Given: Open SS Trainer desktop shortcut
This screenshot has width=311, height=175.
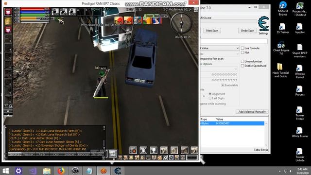Looking at the screenshot, I should click(x=283, y=28).
